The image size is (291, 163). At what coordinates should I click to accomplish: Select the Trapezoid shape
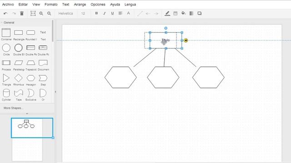[x=31, y=63]
